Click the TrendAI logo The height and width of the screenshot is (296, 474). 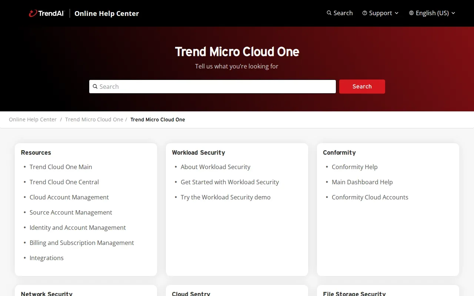click(x=47, y=13)
